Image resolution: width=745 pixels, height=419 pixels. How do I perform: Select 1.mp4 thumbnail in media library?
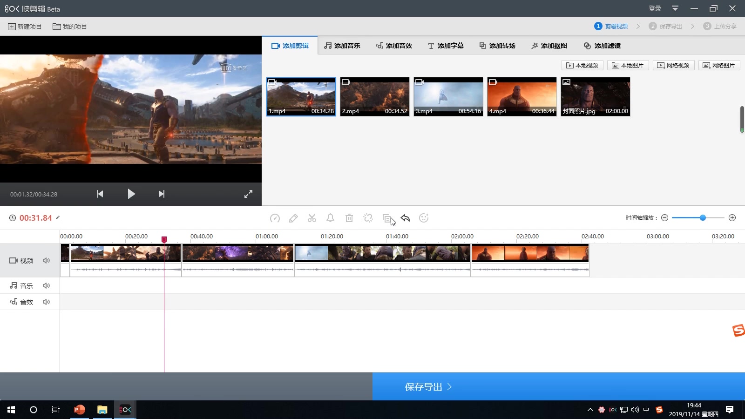click(301, 97)
